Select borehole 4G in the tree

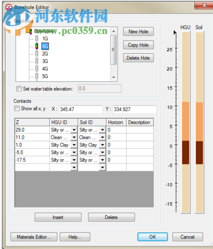[45, 69]
